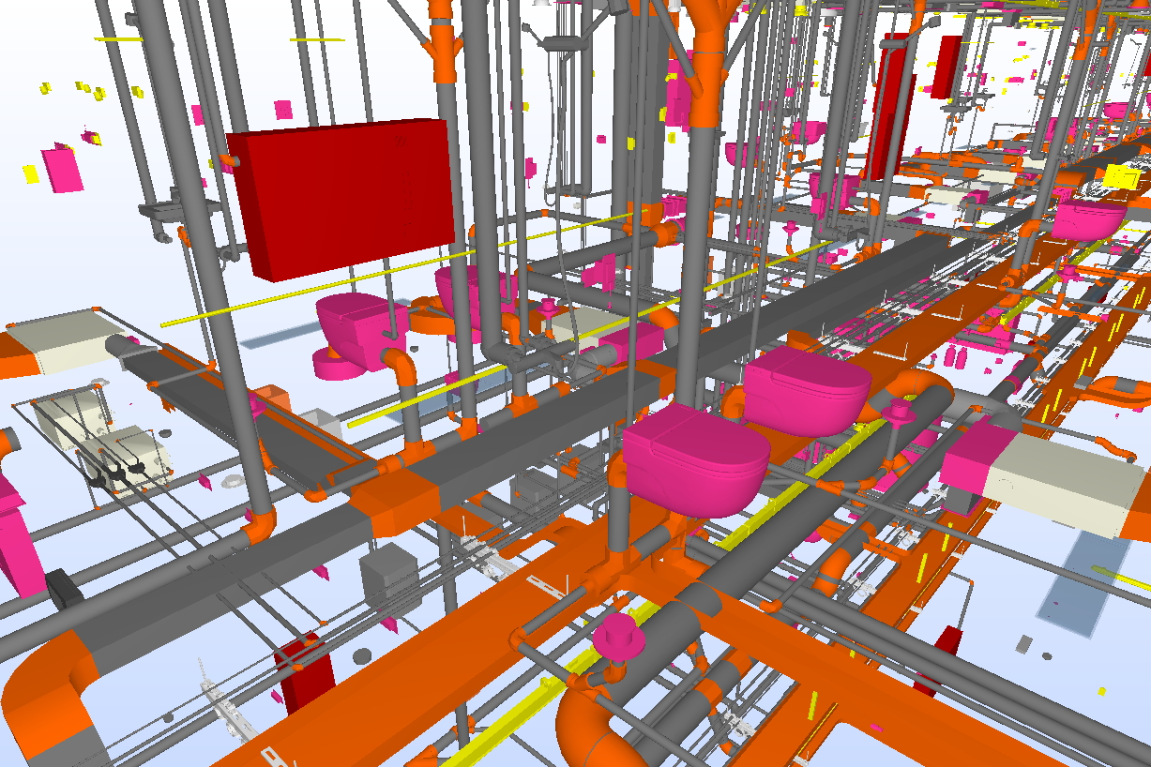Click the foreground pink wall-hung toilet
Screen dimensions: 1151x767
[x=692, y=461]
